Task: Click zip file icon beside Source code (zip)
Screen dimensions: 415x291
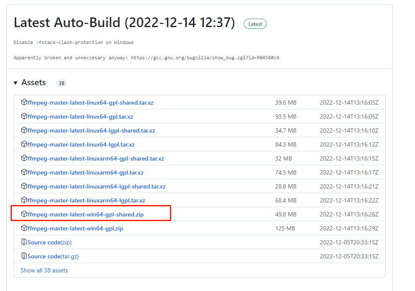Action: [24, 242]
